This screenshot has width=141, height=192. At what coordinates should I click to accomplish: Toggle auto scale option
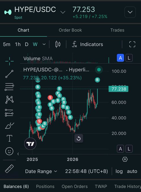132,171
